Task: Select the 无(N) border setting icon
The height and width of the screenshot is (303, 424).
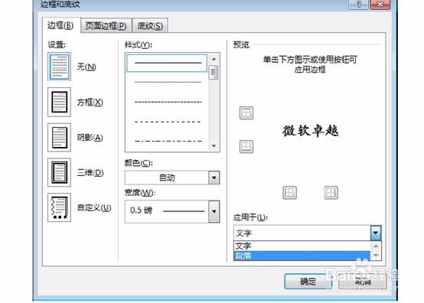Action: coord(59,67)
